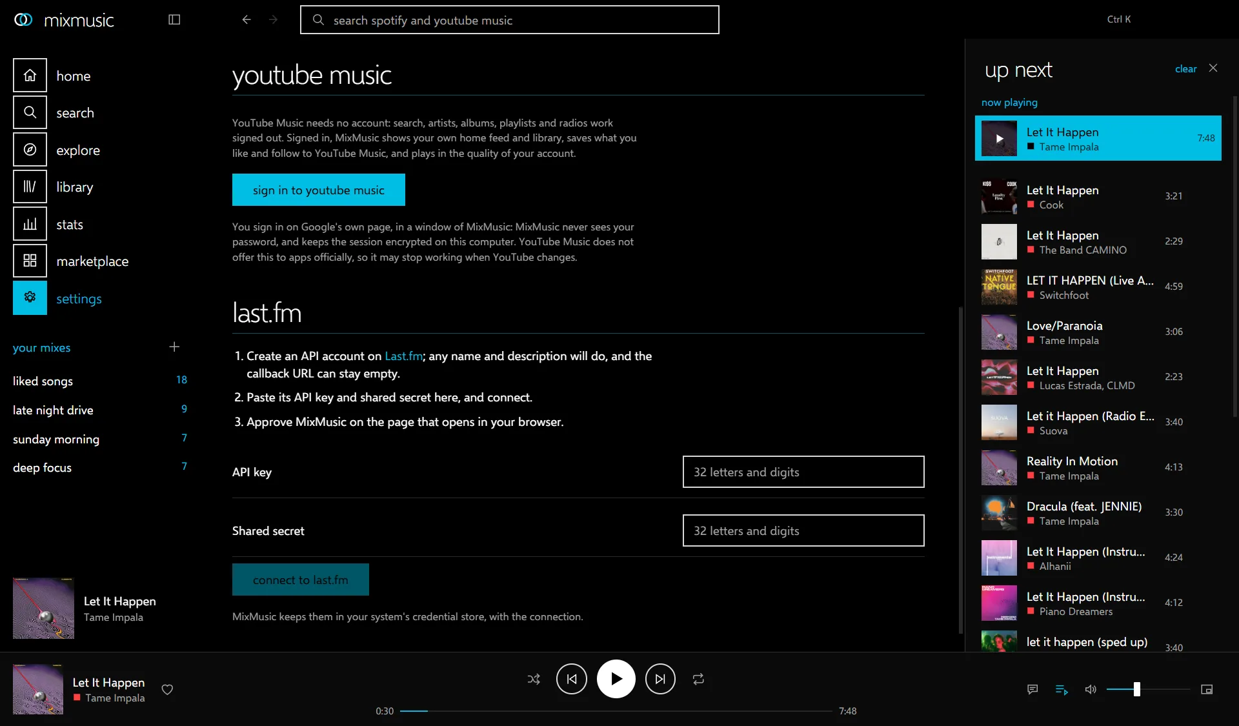Image resolution: width=1239 pixels, height=726 pixels.
Task: Click sign in to youtube music
Action: 319,190
